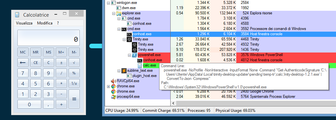Click the RAVCpl64.exe speaker icon
Image resolution: width=336 pixels, height=120 pixels.
coord(114,81)
